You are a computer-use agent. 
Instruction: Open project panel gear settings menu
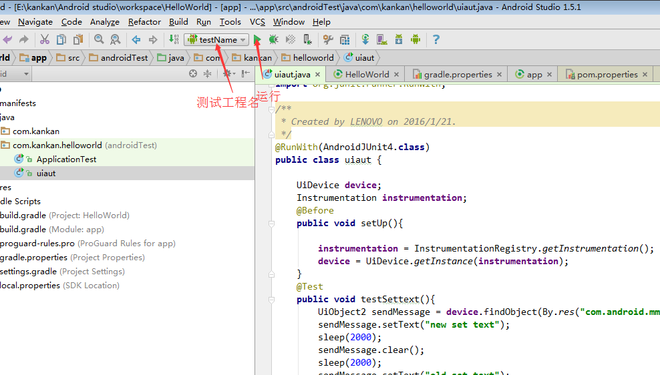click(x=229, y=74)
